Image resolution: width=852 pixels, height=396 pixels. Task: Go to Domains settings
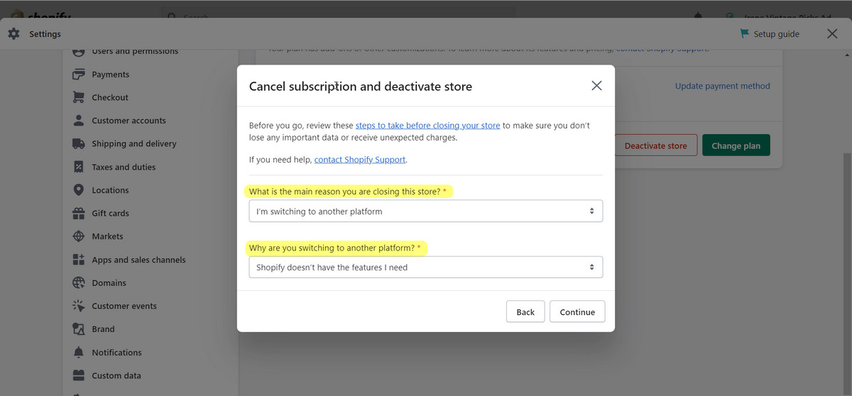pyautogui.click(x=109, y=282)
